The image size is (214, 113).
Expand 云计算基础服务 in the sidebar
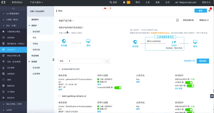tap(12, 14)
